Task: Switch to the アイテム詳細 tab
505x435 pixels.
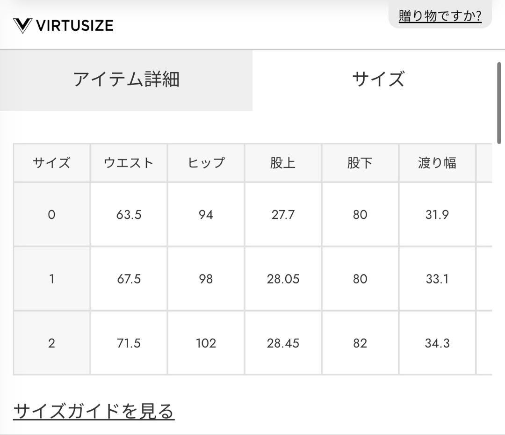Action: (x=126, y=80)
